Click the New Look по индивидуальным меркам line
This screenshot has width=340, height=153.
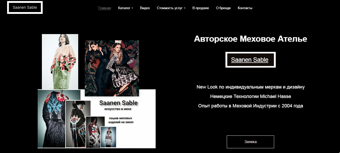(250, 87)
